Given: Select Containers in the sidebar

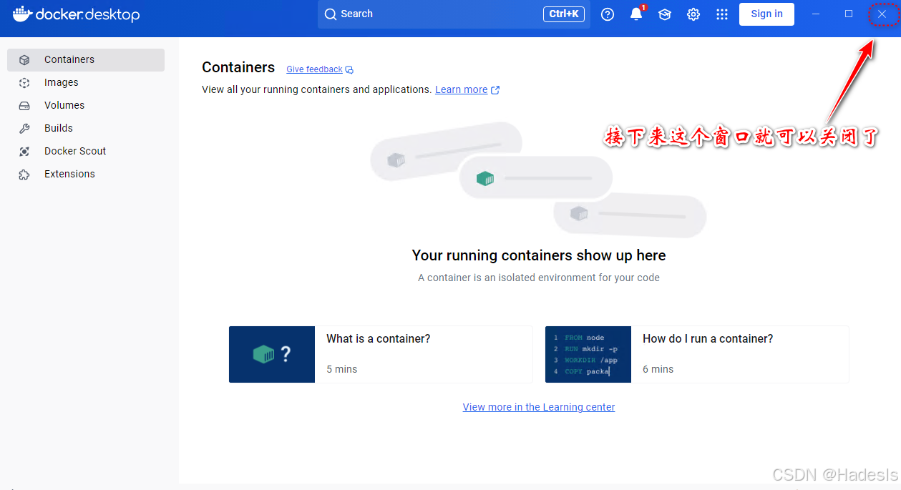Looking at the screenshot, I should click(86, 60).
